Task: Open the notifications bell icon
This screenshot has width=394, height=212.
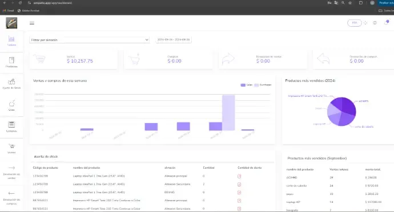Action: click(386, 23)
